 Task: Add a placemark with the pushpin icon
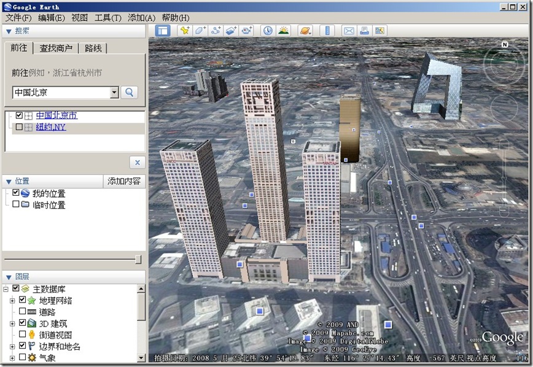click(185, 31)
